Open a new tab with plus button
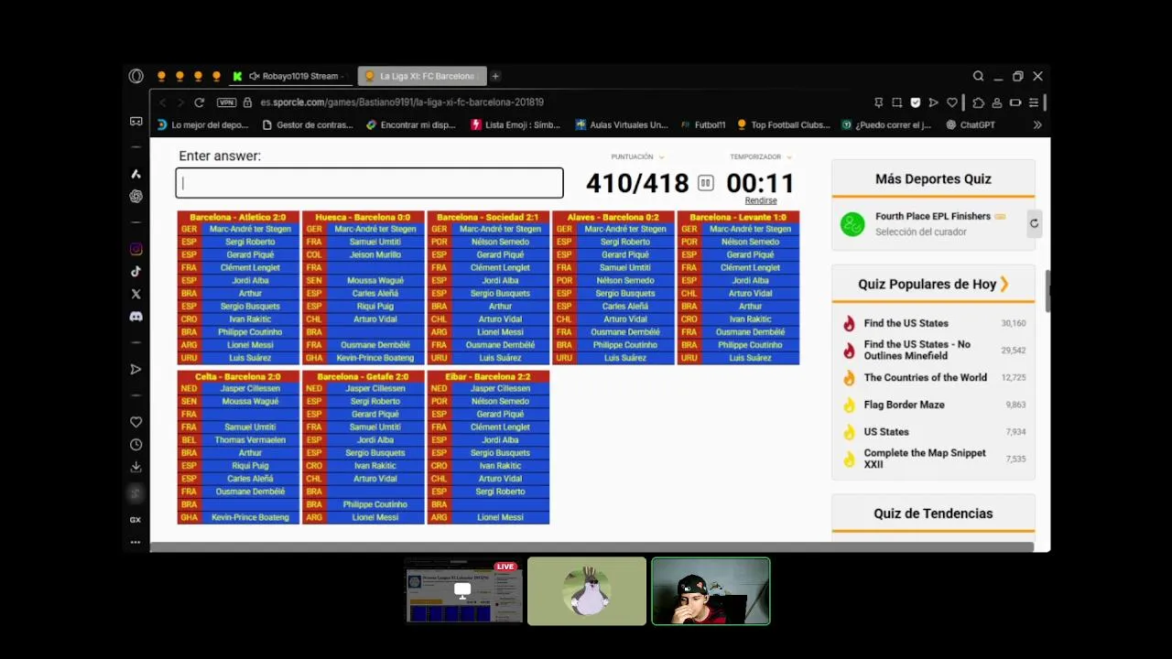Image resolution: width=1172 pixels, height=659 pixels. [495, 76]
